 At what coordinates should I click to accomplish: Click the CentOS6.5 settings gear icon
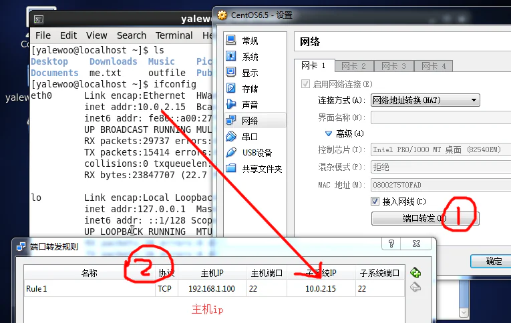click(222, 15)
